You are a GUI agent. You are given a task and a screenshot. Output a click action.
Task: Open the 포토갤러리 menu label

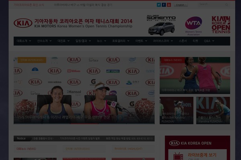pos(118,41)
